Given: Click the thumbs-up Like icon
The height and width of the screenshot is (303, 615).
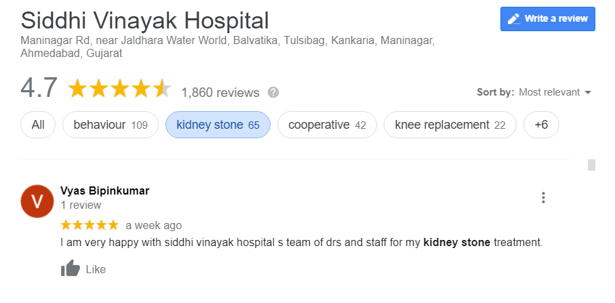Looking at the screenshot, I should click(71, 269).
